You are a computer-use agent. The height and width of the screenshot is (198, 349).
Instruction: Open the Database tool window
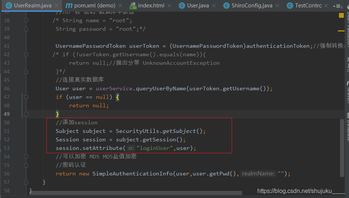[x=348, y=127]
